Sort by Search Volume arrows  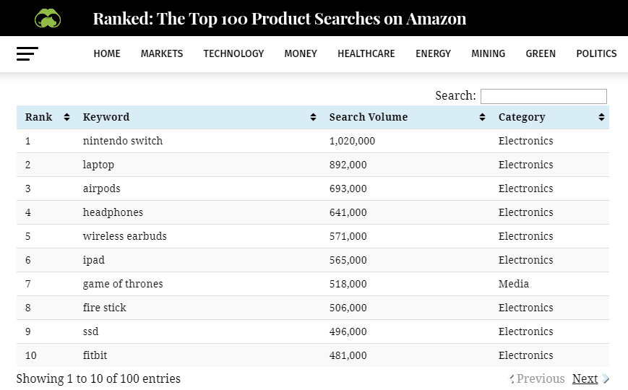pyautogui.click(x=483, y=117)
